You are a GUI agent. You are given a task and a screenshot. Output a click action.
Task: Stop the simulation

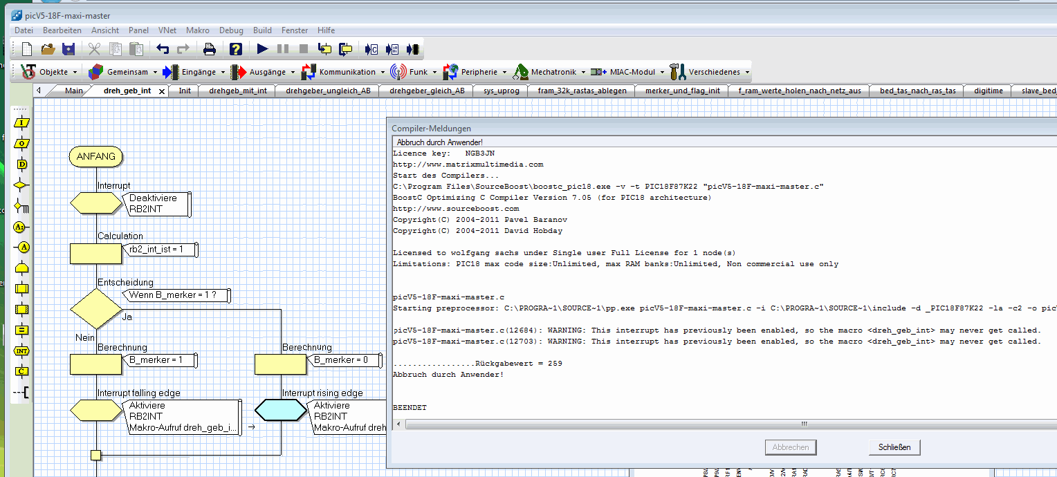[303, 49]
